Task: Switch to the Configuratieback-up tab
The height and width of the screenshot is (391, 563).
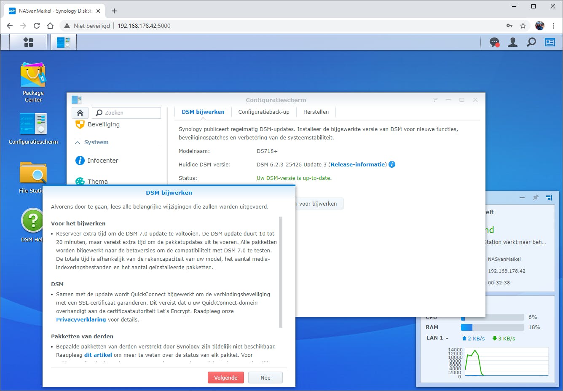Action: 264,112
